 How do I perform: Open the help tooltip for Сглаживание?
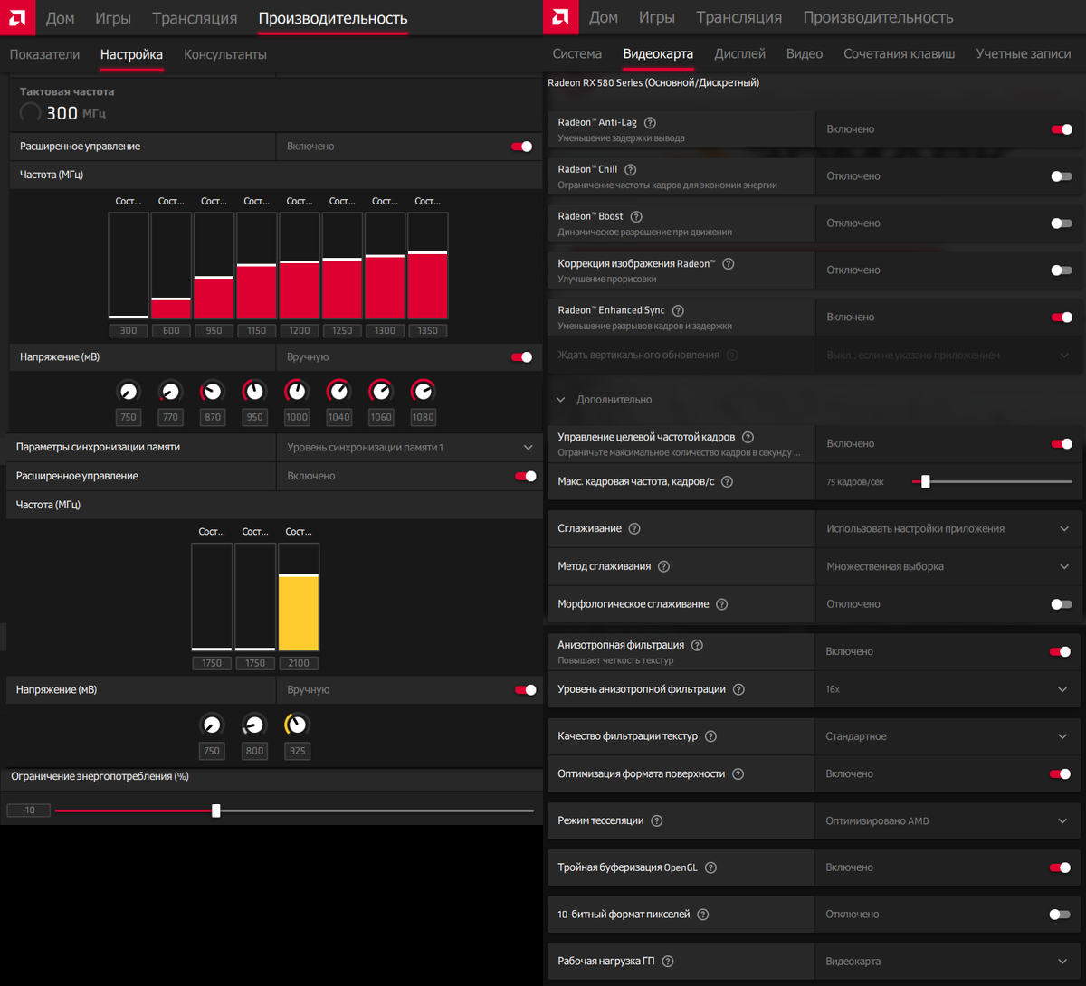(634, 528)
